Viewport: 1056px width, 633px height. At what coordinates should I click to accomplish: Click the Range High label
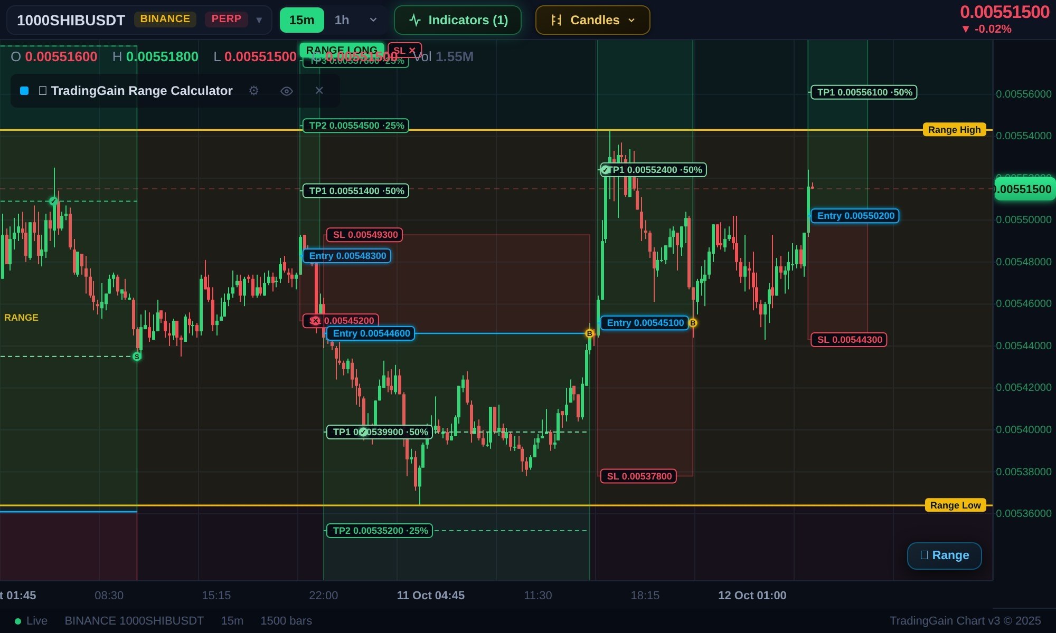[x=954, y=130]
